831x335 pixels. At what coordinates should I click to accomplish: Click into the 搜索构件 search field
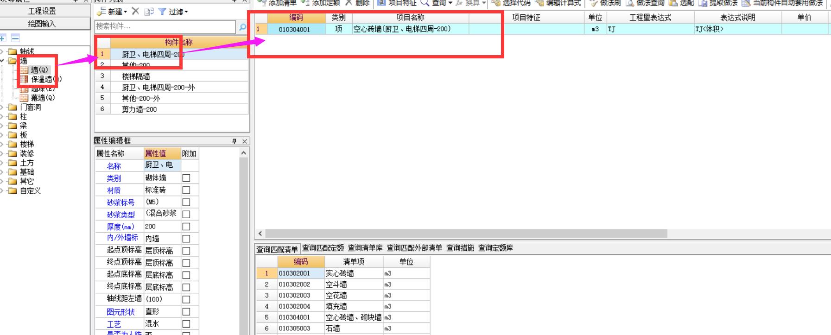[x=165, y=27]
